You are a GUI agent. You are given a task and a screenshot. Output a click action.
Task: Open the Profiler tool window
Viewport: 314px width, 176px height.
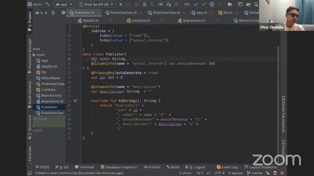click(x=152, y=167)
